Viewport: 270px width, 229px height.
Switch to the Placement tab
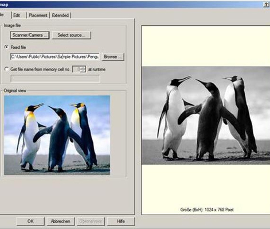click(38, 15)
